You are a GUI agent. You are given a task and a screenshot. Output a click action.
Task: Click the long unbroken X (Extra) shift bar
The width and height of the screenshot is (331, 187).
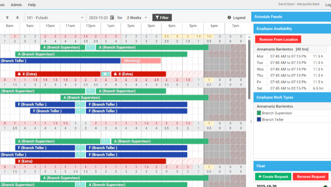(91, 161)
